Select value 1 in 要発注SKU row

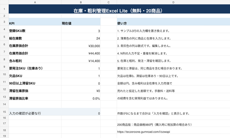(x=81, y=67)
